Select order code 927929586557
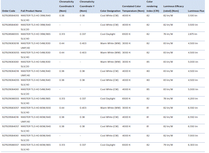Screen dimensions: 209x153 (10, 145)
